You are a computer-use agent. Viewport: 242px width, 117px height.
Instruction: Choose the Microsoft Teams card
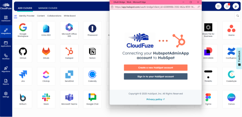tap(69, 99)
